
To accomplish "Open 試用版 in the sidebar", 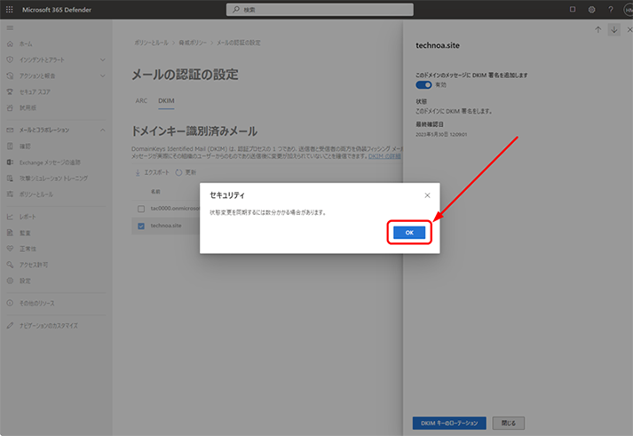I will [x=28, y=107].
